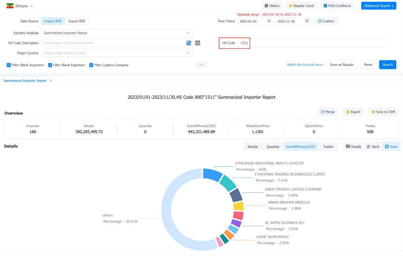The image size is (403, 256).
Task: Click the WeightUnitPrice value 1.1301
Action: click(257, 132)
